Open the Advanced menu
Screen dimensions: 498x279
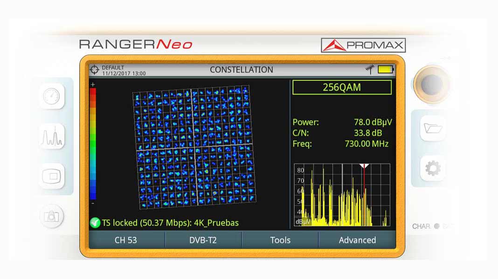click(357, 240)
